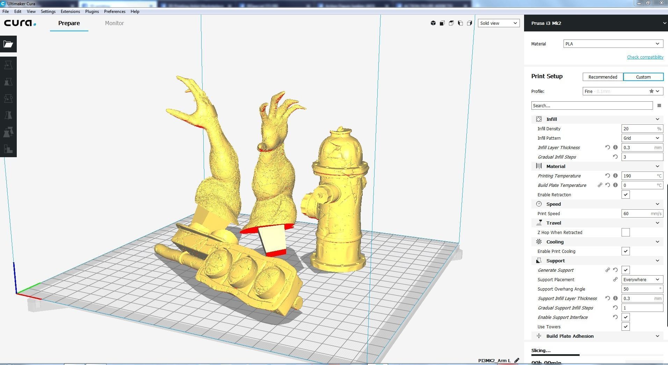Enable Z Hop When Retracted
Screen dimensions: 668x365
tap(625, 232)
